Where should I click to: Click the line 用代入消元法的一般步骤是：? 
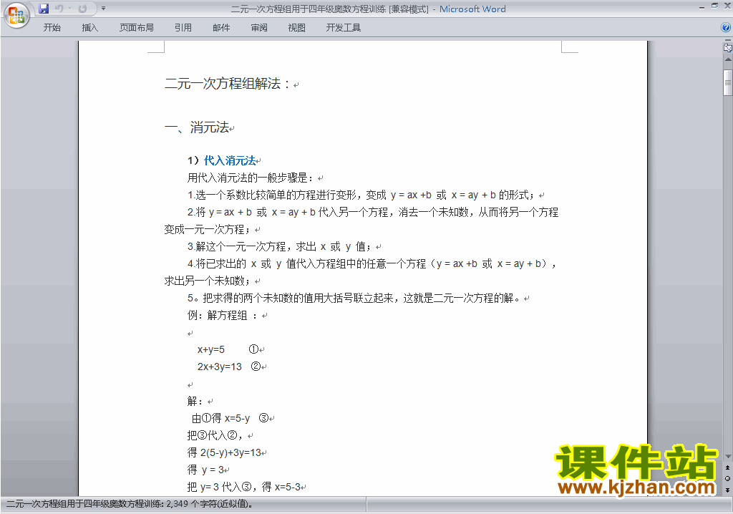pyautogui.click(x=251, y=178)
